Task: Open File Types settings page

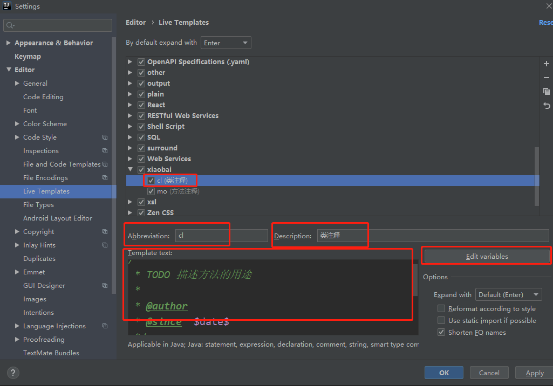Action: [38, 205]
